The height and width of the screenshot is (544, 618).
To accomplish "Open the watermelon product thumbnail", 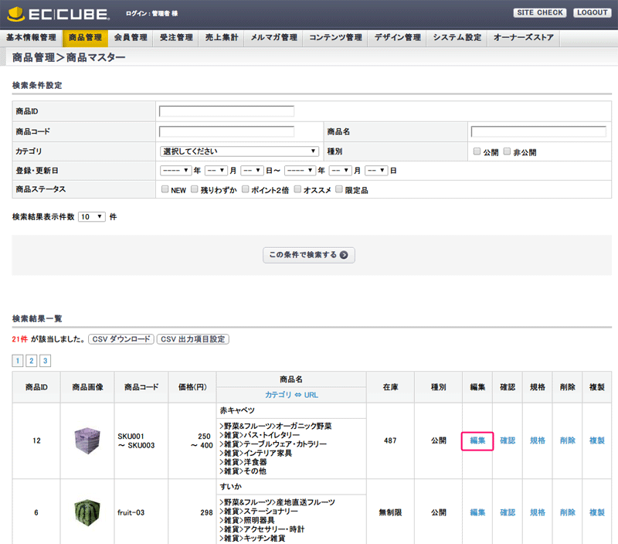I will click(x=87, y=512).
